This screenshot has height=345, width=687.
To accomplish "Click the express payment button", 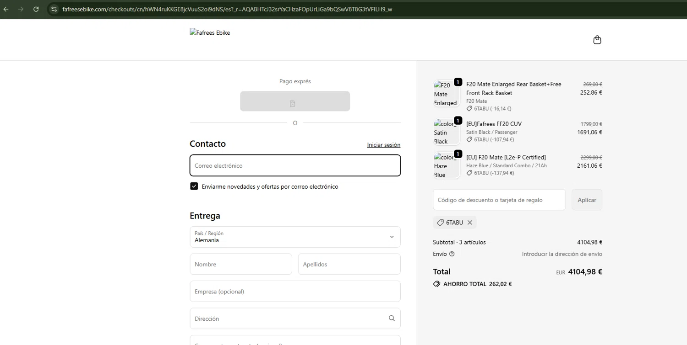I will click(295, 101).
